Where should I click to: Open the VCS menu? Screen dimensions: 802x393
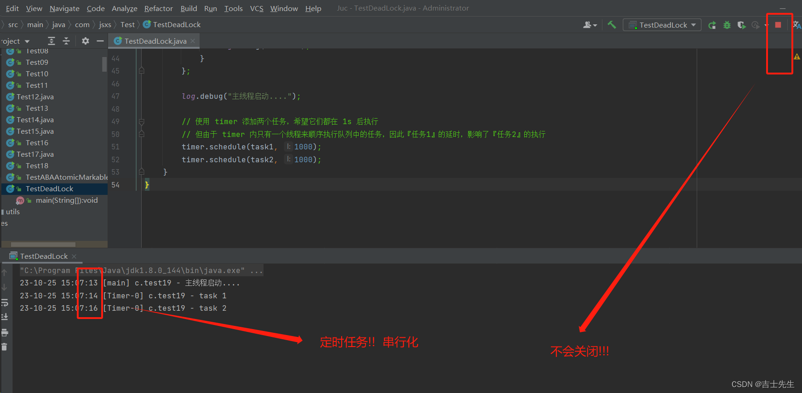257,8
